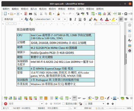Open sidebar Properties panel icon
This screenshot has width=134, height=111.
click(x=130, y=31)
